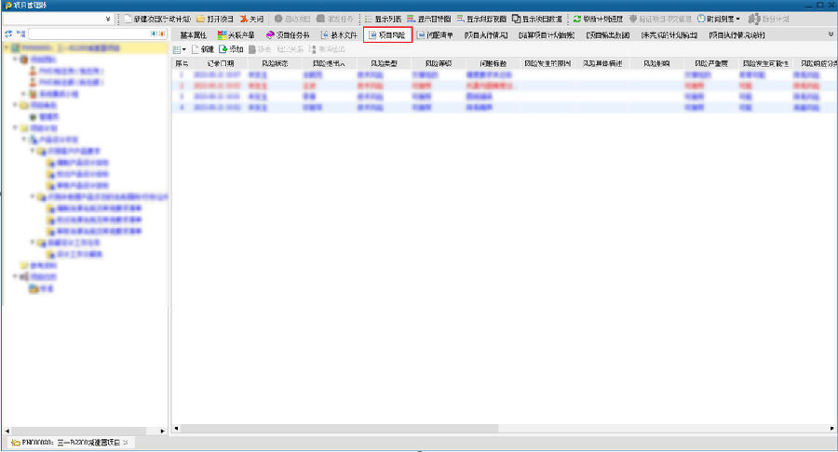Image resolution: width=838 pixels, height=452 pixels.
Task: Open the 技术文件 (technical files) tab
Action: pyautogui.click(x=339, y=35)
